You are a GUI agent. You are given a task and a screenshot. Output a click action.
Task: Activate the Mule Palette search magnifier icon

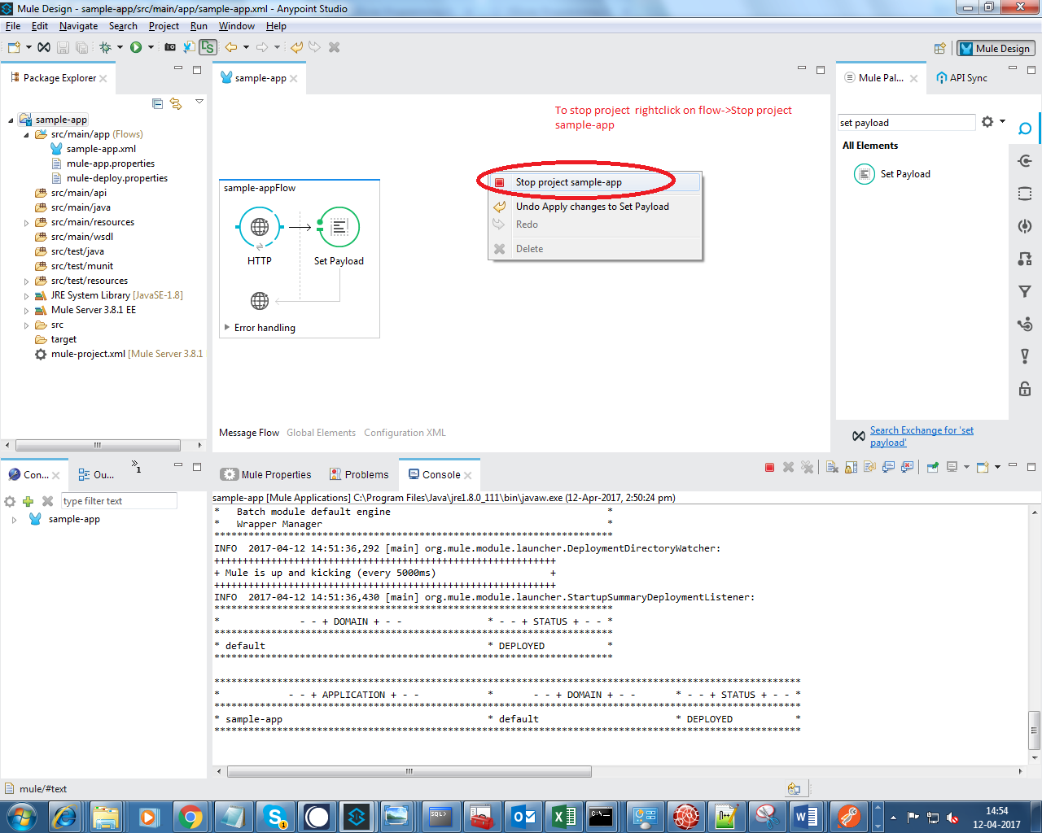coord(1024,128)
